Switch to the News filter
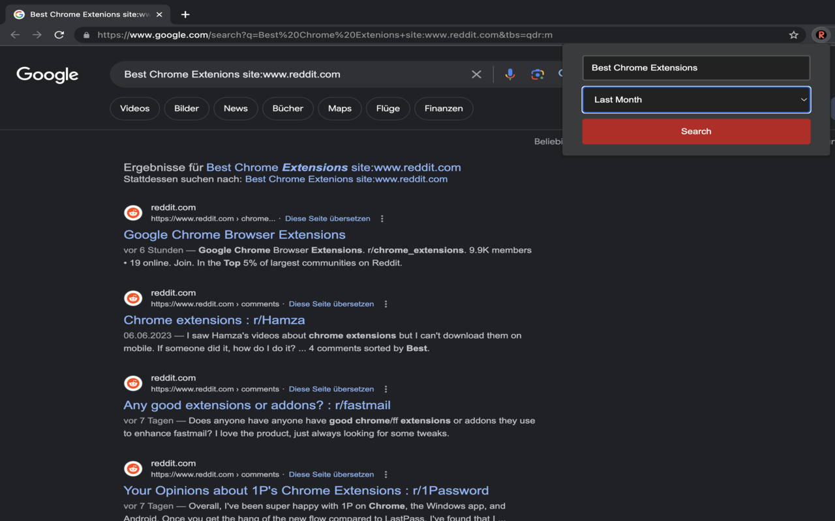The image size is (835, 521). coord(235,109)
